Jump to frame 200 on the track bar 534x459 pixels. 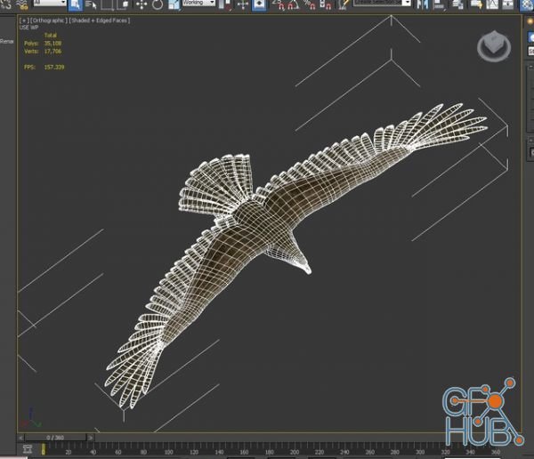pos(295,452)
